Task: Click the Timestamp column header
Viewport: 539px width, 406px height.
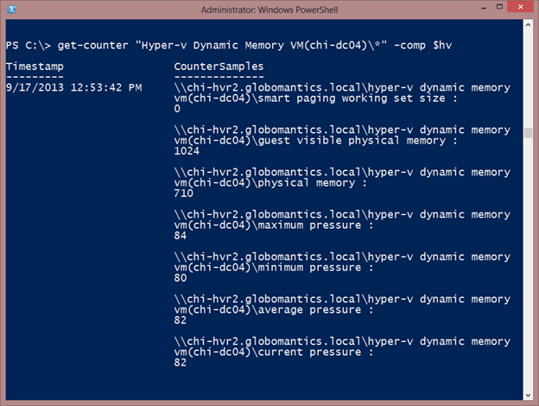Action: click(35, 67)
